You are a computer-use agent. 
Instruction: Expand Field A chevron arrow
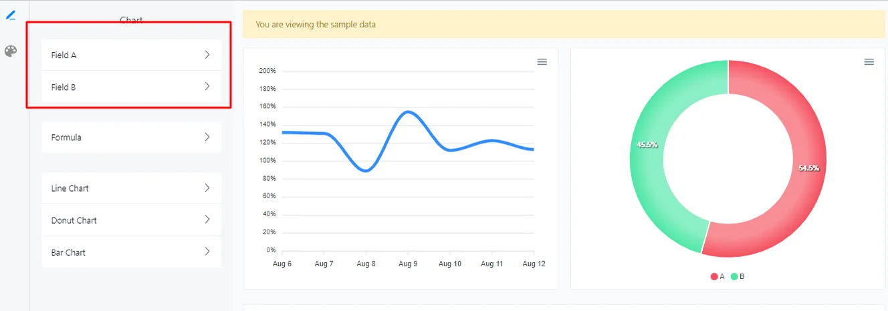tap(207, 55)
